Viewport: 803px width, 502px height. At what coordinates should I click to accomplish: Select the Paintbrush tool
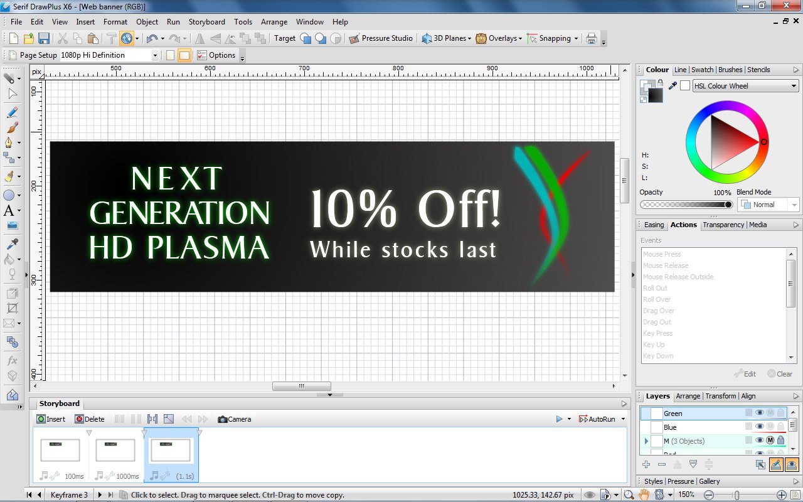coord(13,129)
